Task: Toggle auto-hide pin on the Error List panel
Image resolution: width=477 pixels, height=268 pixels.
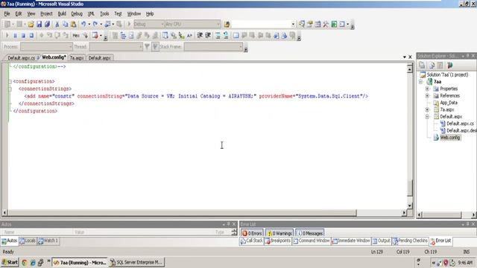Action: 467,224
